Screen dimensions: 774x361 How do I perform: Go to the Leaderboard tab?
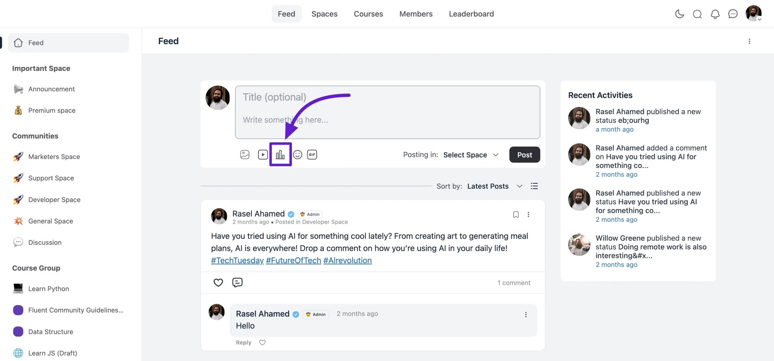tap(471, 14)
